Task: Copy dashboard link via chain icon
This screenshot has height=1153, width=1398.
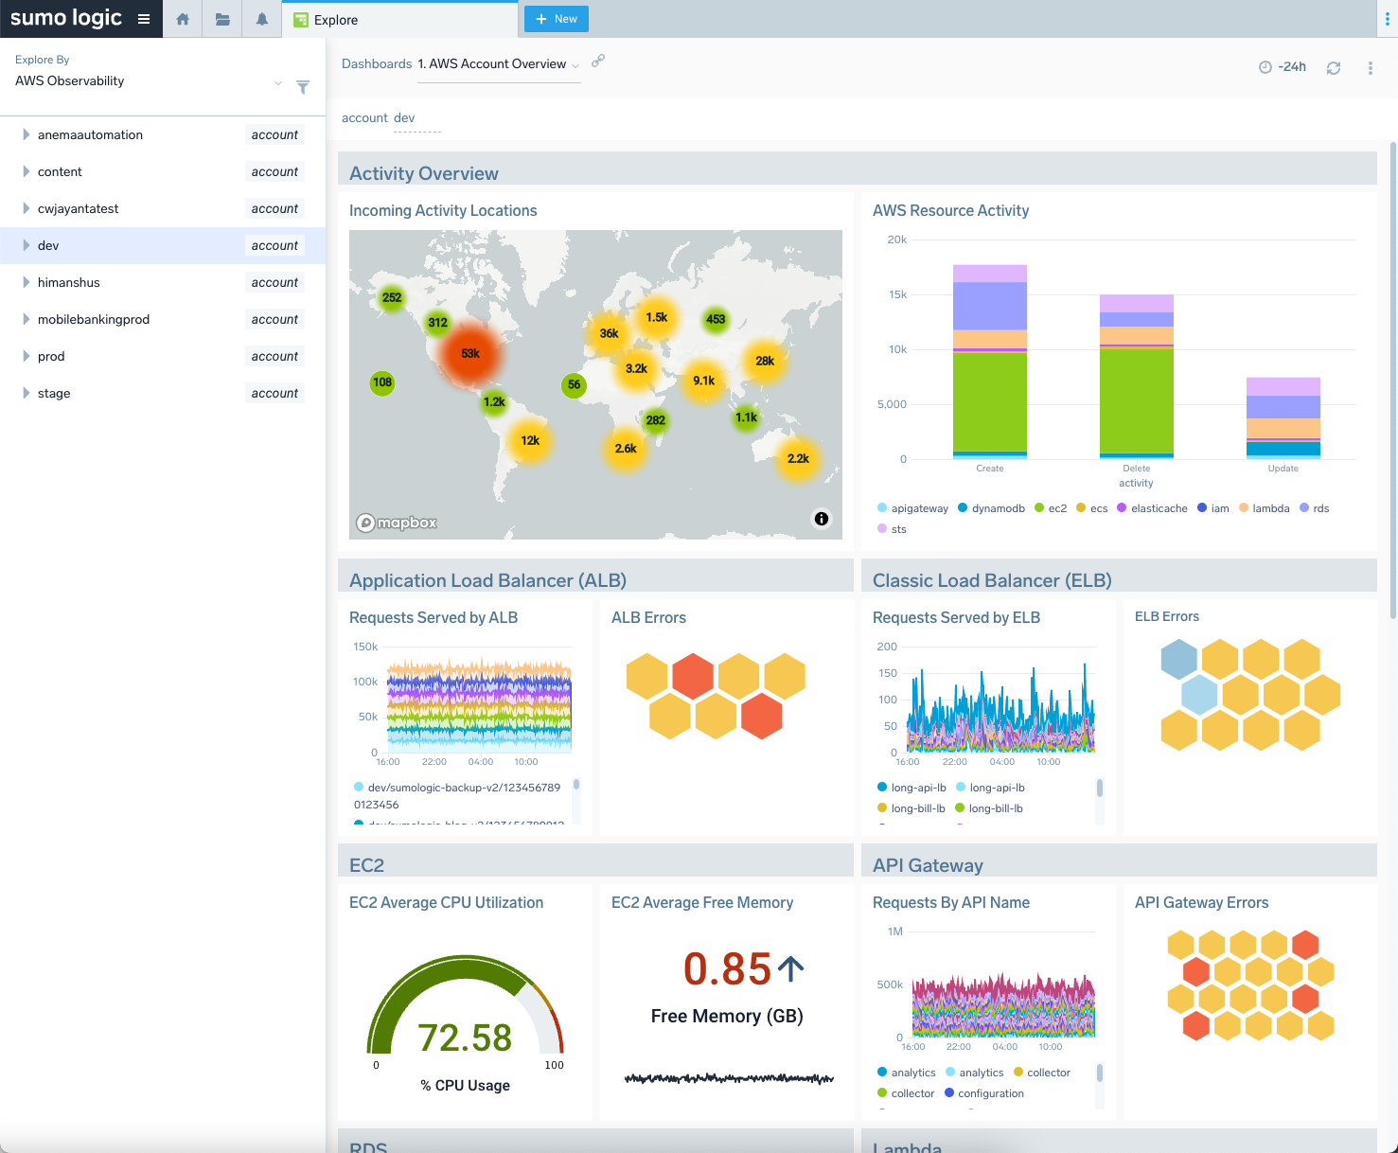Action: click(598, 62)
